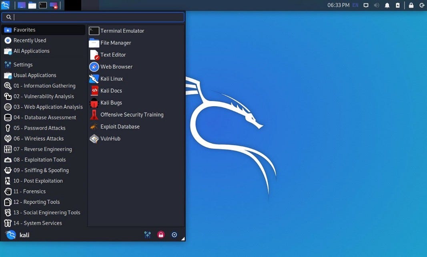The image size is (427, 257).
Task: Click the menu resize grip corner
Action: click(x=183, y=239)
